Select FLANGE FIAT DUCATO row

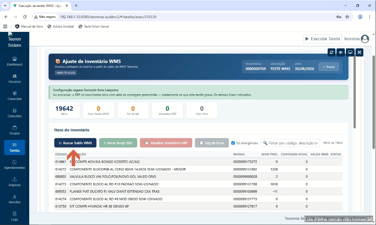[x=198, y=191]
